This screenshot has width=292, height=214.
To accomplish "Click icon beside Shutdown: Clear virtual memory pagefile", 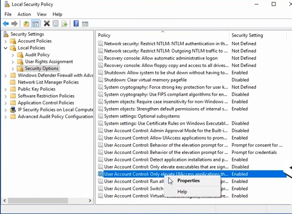I will pyautogui.click(x=100, y=80).
